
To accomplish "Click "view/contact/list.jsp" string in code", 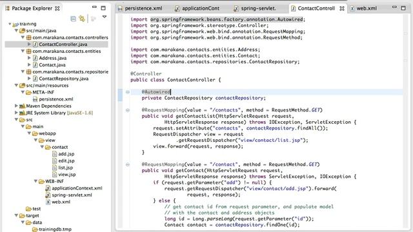I will [270, 140].
